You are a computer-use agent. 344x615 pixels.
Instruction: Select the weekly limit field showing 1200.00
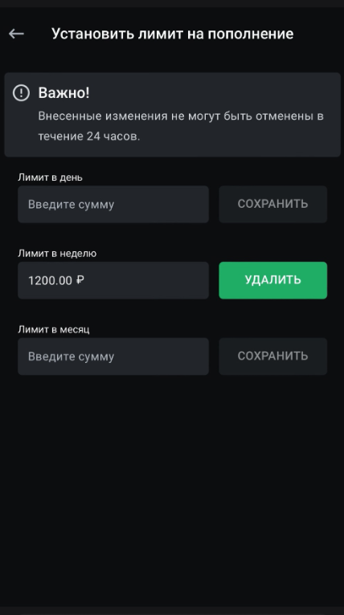coord(113,280)
